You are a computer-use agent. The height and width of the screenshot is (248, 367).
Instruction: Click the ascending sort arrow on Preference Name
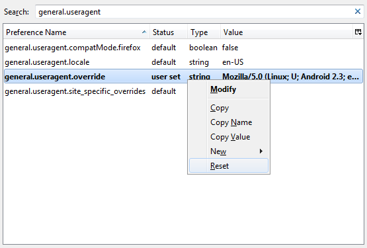(x=144, y=32)
